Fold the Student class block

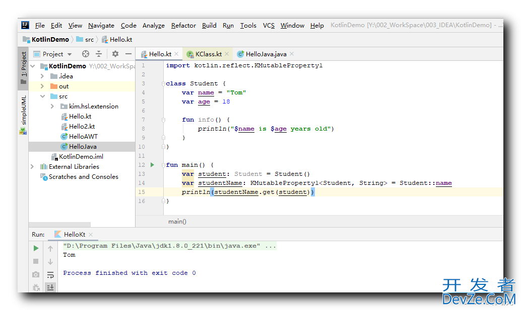[163, 83]
